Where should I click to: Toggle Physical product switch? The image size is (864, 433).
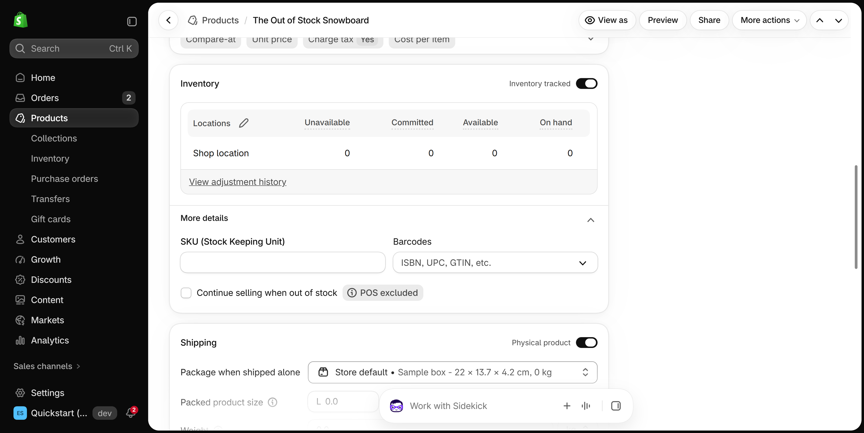tap(587, 343)
